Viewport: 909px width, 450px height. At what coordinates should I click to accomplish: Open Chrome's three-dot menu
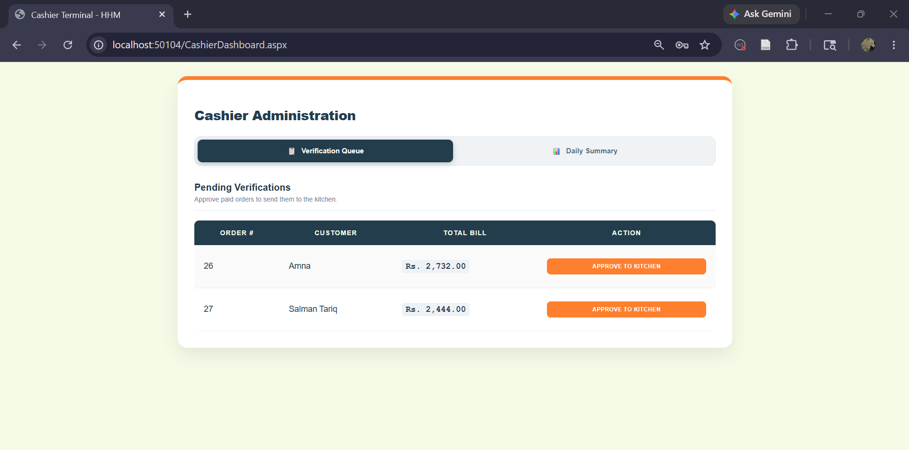pyautogui.click(x=894, y=45)
